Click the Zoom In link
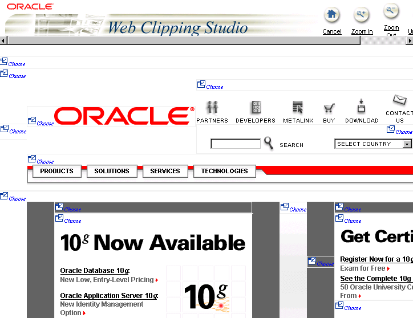This screenshot has width=413, height=318. [x=362, y=31]
